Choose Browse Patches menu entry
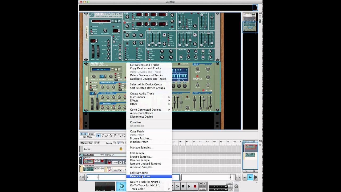This screenshot has width=341, height=192. tap(149, 138)
